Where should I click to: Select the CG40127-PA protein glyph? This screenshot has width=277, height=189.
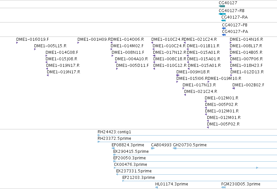click(x=224, y=35)
